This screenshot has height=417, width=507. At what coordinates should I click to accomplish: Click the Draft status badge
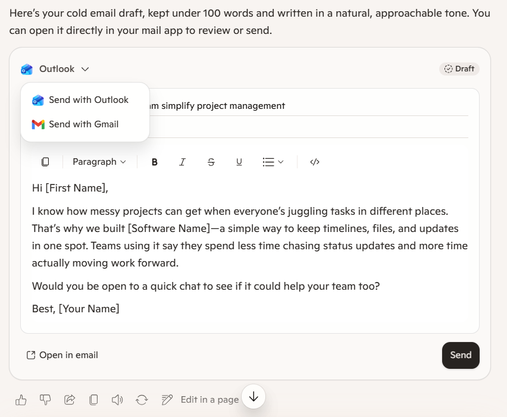(x=459, y=69)
